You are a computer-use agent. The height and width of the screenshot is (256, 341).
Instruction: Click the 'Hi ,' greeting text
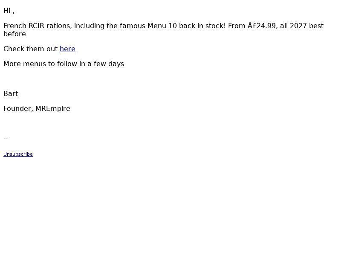(9, 11)
